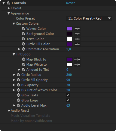
Task: Collapse the Controls effect group
Action: point(4,3)
